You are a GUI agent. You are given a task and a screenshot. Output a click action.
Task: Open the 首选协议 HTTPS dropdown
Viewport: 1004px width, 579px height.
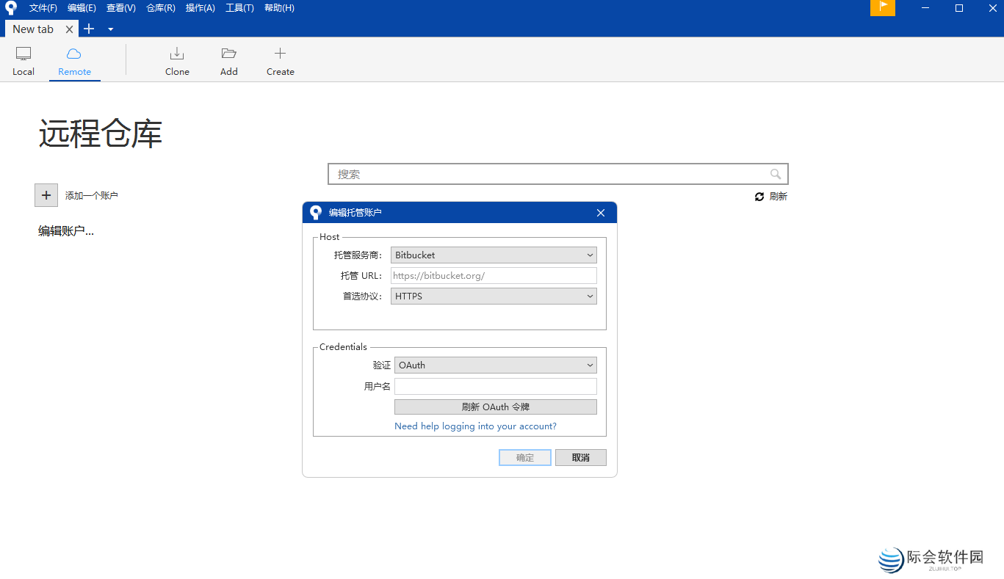(x=493, y=296)
